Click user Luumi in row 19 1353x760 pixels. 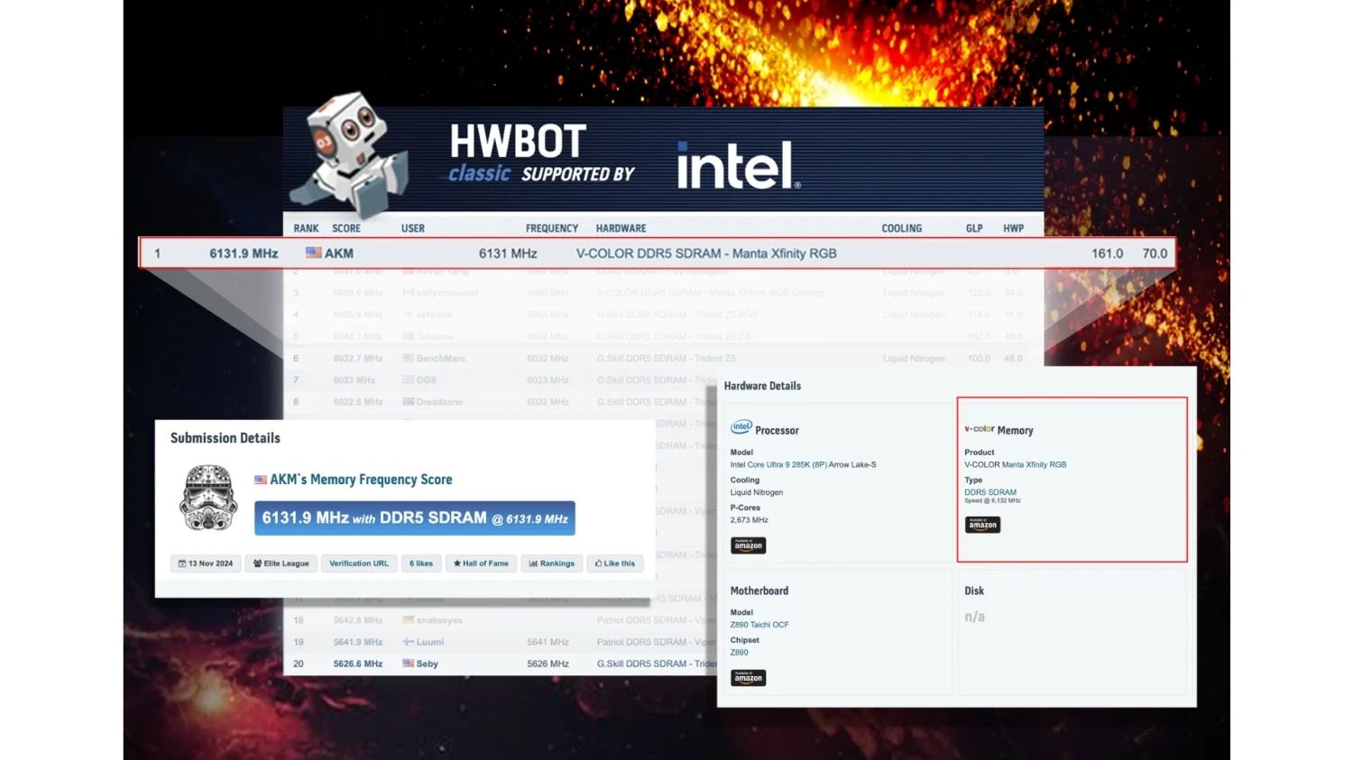coord(430,642)
